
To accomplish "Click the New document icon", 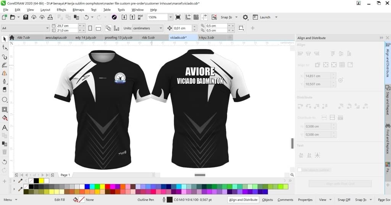I will point(4,17).
